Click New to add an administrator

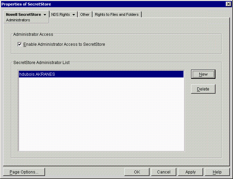tap(203, 74)
